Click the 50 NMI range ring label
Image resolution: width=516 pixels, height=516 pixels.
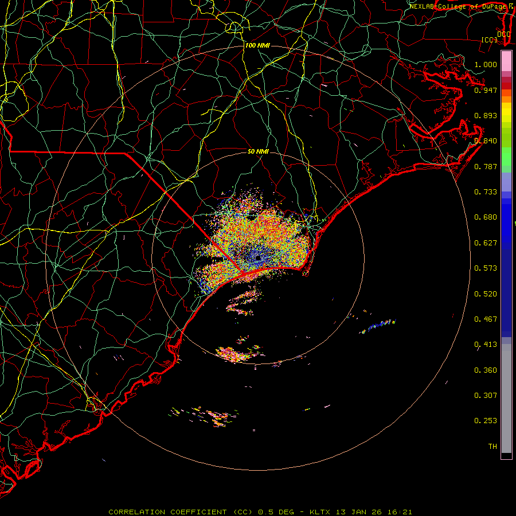click(259, 151)
